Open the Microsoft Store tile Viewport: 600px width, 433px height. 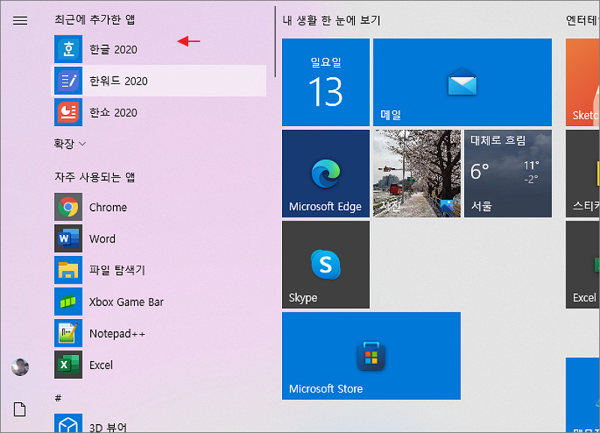coord(371,356)
